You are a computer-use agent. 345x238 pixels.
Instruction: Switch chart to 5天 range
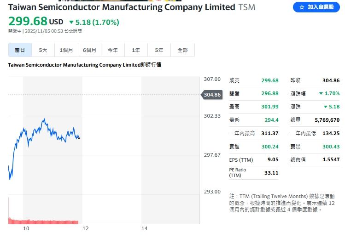point(43,50)
